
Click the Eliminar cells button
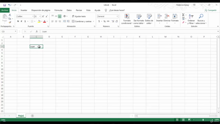point(167,19)
